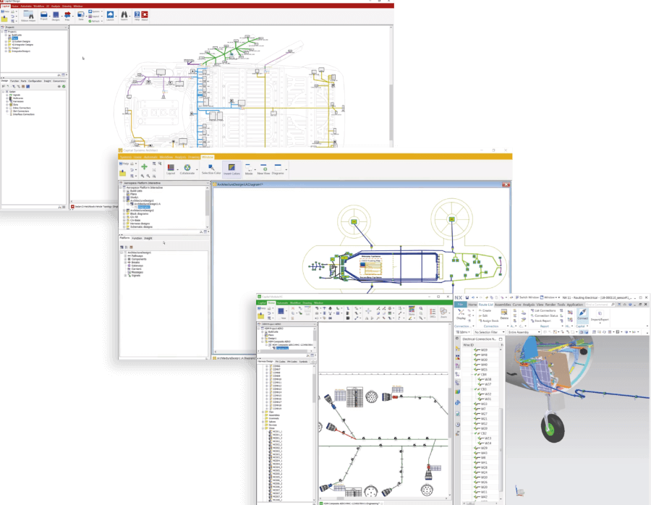Click List Connections in NX Report group
This screenshot has width=651, height=505.
(x=542, y=310)
